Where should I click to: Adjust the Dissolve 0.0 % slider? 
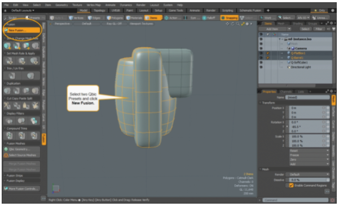point(308,180)
